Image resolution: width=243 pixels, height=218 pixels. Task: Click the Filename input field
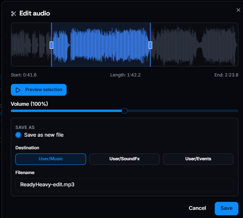pyautogui.click(x=124, y=185)
